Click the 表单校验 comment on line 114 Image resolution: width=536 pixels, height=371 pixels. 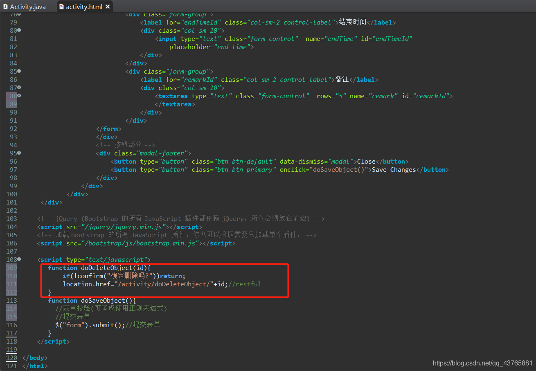point(111,309)
